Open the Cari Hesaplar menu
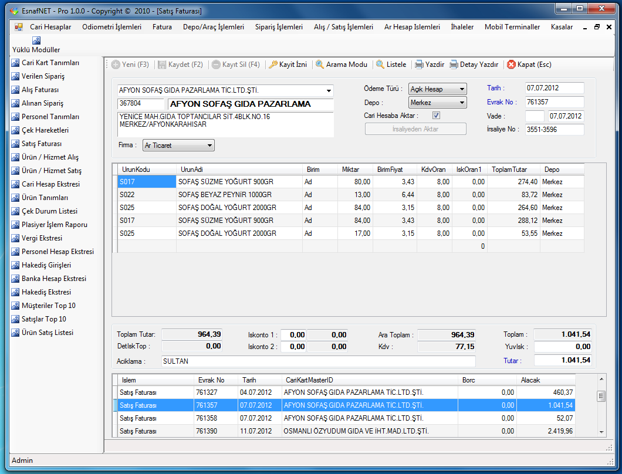This screenshot has height=474, width=622. click(x=51, y=27)
